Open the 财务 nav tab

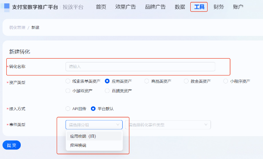click(x=219, y=7)
